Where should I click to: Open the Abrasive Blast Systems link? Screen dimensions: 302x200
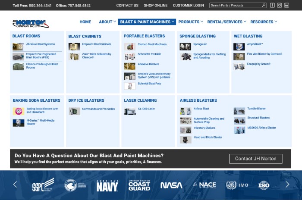coord(41,44)
